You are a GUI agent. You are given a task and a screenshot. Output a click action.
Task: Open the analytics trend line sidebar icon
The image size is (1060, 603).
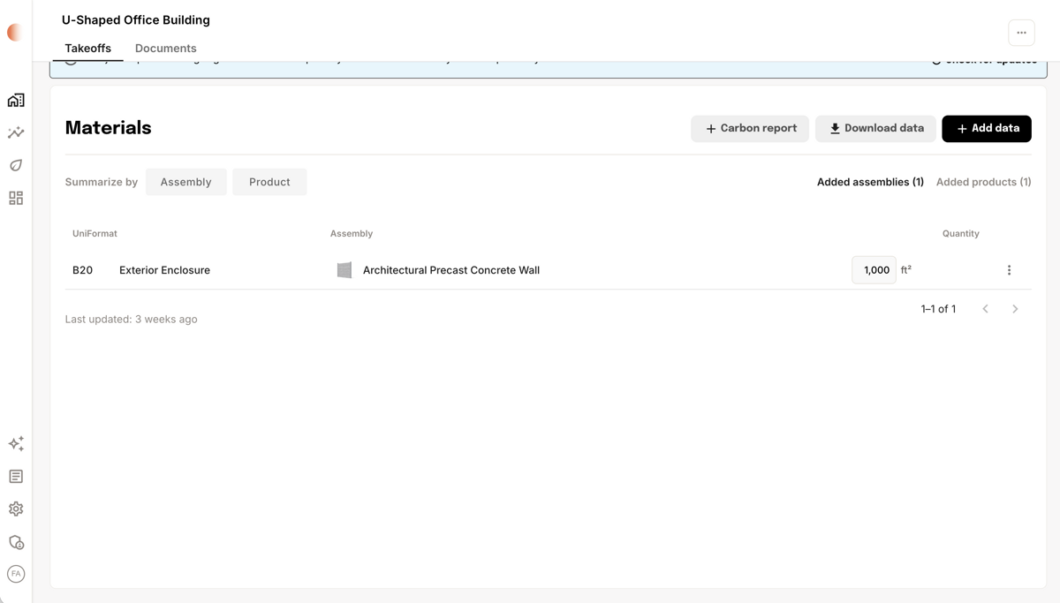[16, 133]
